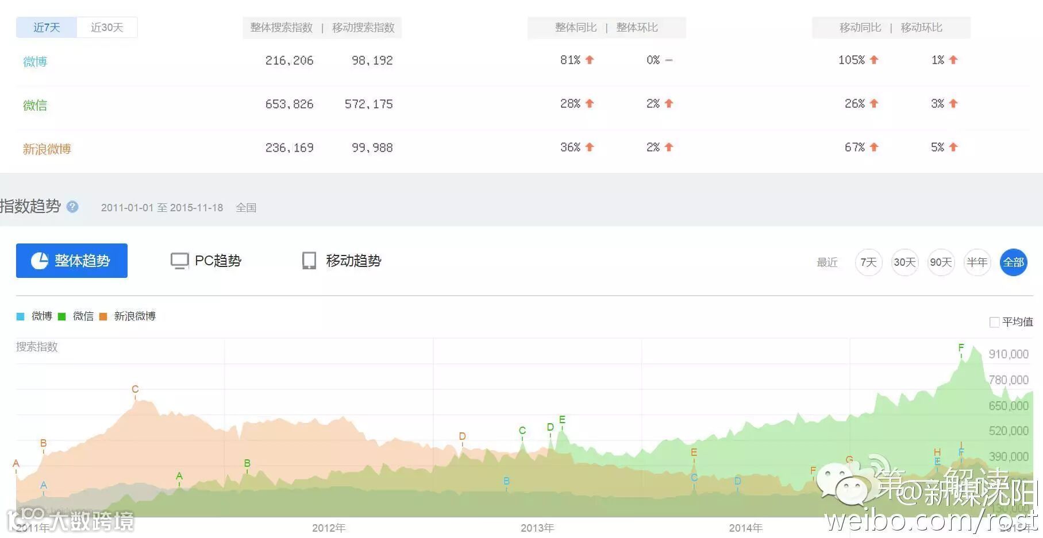1043x538 pixels.
Task: Choose the 全部 time range
Action: click(x=1013, y=262)
